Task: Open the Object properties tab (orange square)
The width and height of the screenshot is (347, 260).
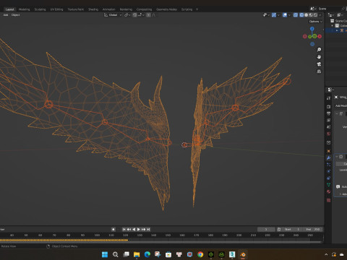Action: (328, 151)
